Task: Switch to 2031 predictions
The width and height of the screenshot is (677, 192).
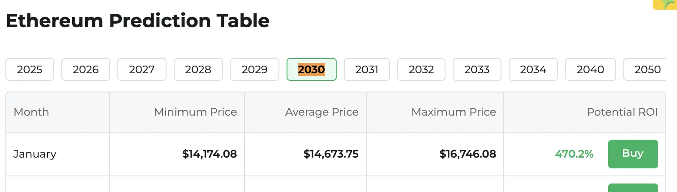Action: click(367, 70)
